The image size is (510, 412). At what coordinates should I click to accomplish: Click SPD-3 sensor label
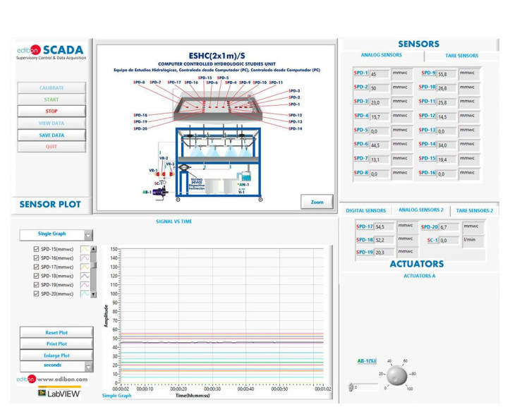tap(294, 91)
